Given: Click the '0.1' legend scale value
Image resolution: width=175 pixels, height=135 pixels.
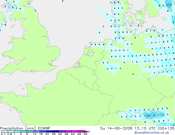Looking at the screenshot, I should pyautogui.click(x=3, y=134).
